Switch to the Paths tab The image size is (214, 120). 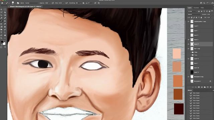pyautogui.click(x=202, y=8)
